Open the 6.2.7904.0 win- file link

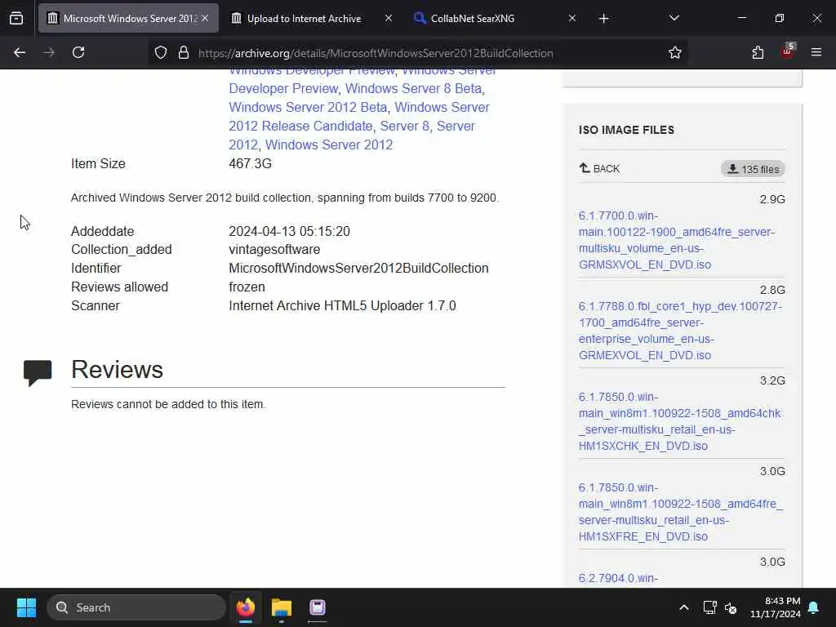point(619,578)
